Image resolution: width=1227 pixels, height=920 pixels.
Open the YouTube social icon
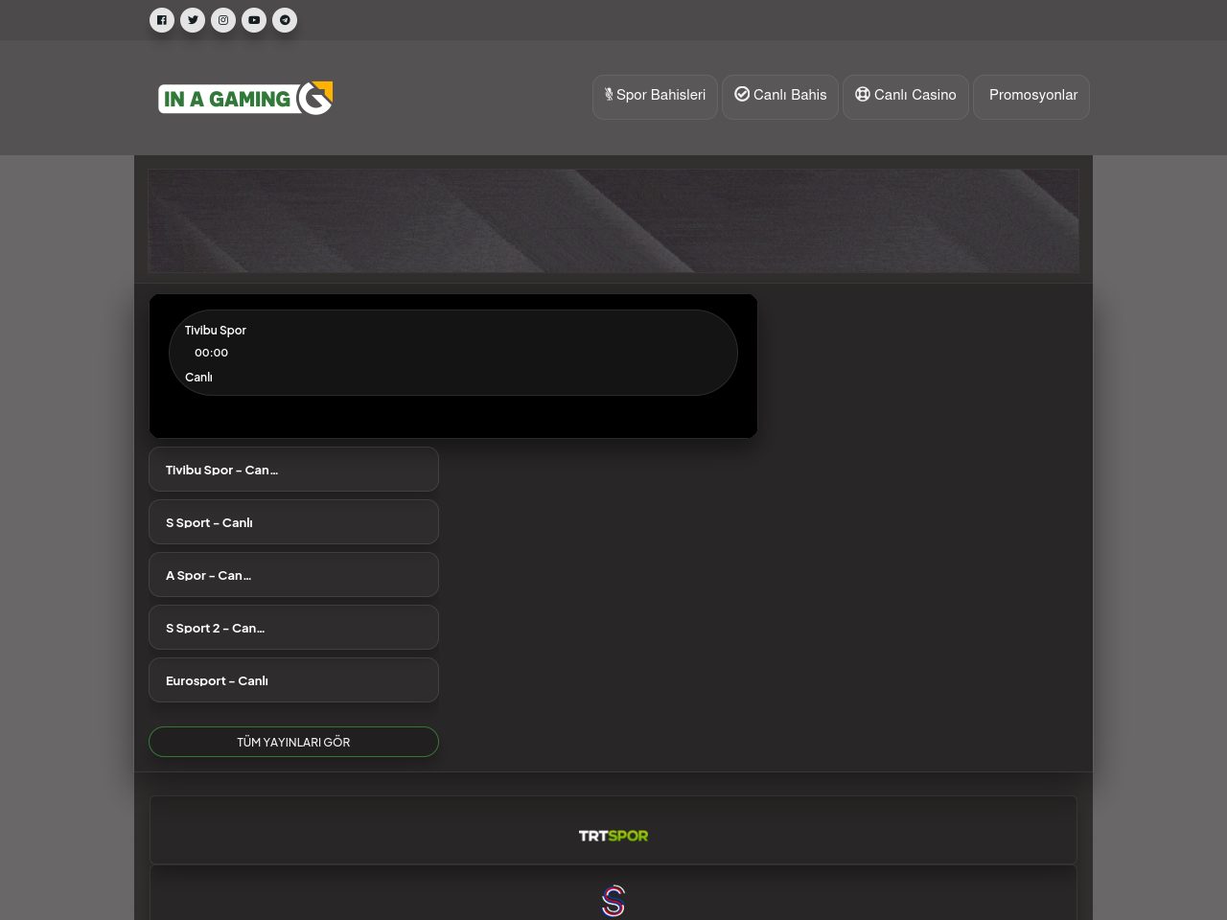254,20
